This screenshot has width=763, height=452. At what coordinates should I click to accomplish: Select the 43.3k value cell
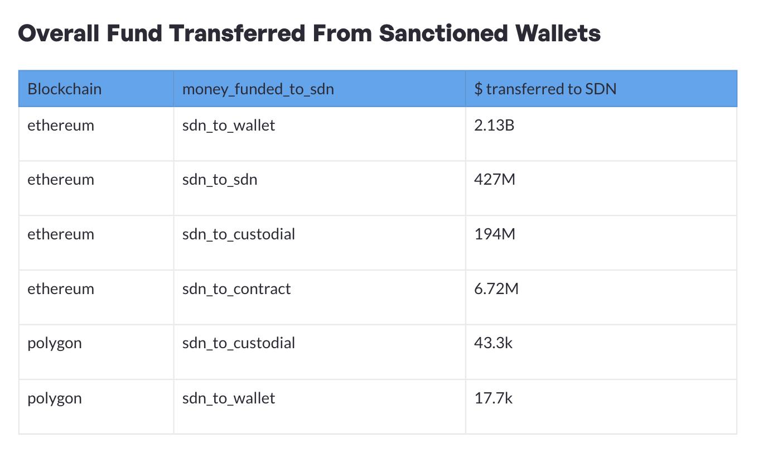click(x=493, y=343)
